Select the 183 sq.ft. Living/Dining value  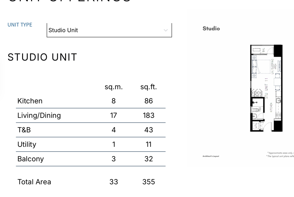click(x=149, y=115)
